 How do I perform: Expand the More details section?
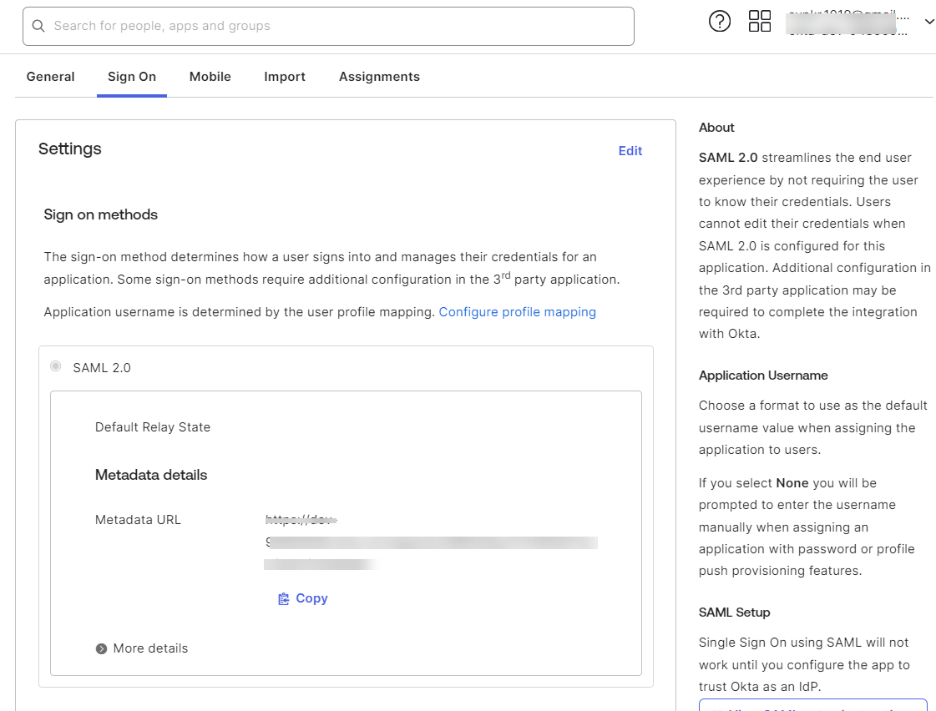[150, 648]
